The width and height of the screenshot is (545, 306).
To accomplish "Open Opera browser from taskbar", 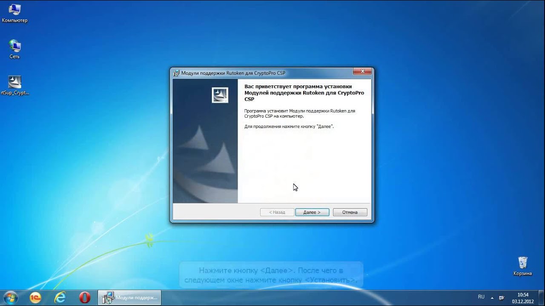I will click(x=85, y=297).
